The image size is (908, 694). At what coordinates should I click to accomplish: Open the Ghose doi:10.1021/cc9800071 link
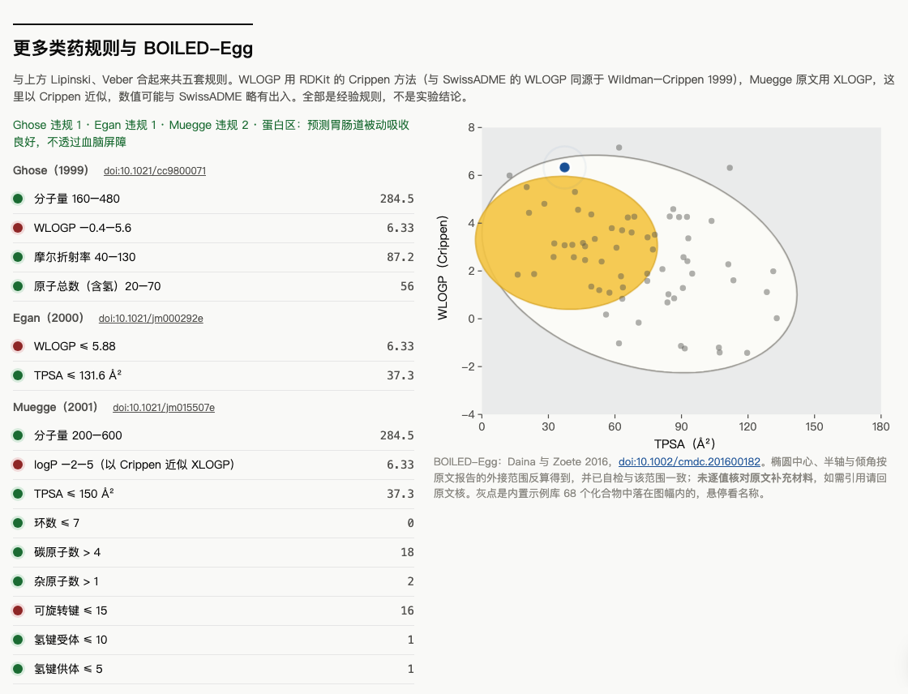point(155,171)
